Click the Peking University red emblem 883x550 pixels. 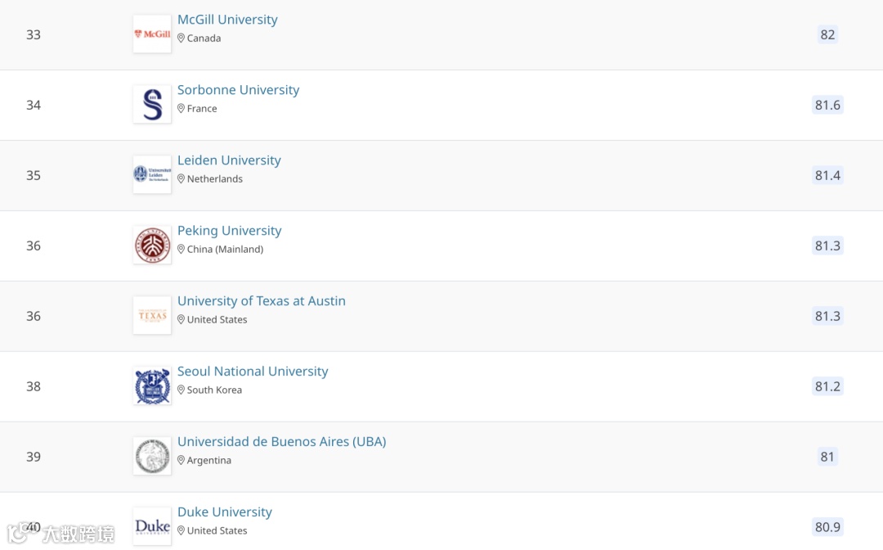click(152, 246)
